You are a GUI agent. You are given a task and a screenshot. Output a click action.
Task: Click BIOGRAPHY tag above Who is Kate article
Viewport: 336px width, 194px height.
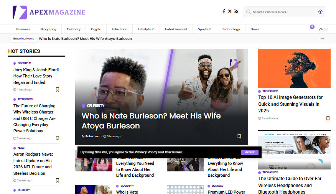[127, 186]
